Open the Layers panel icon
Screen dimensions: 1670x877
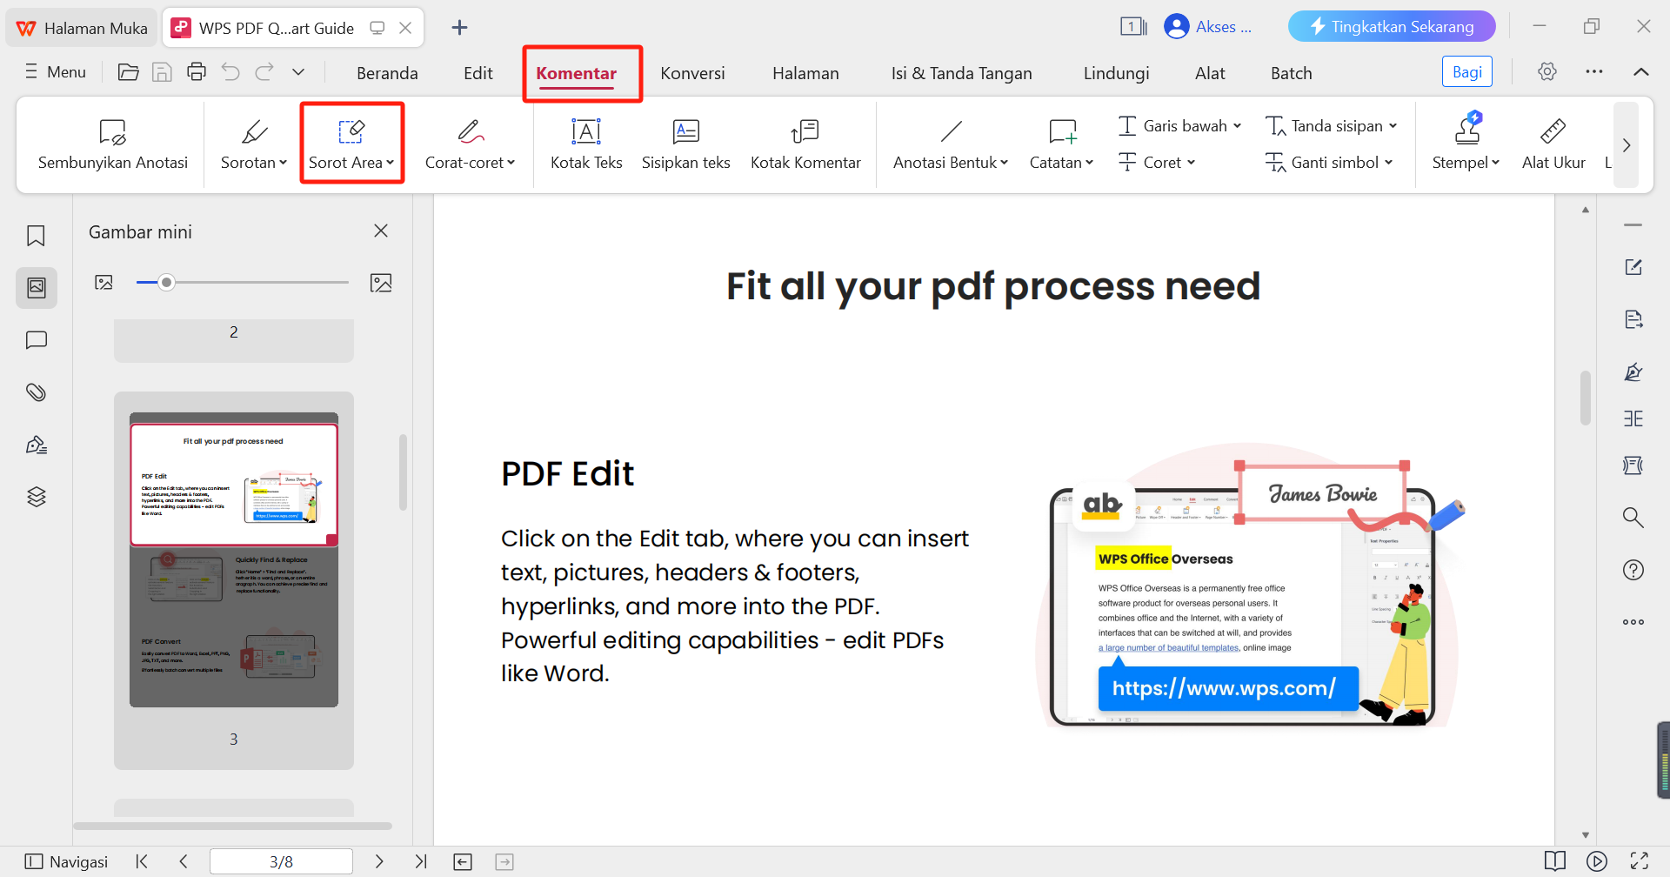pos(36,496)
